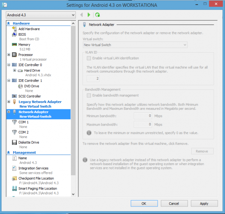Click the back navigation arrow icon
Image resolution: width=225 pixels, height=214 pixels.
point(81,15)
